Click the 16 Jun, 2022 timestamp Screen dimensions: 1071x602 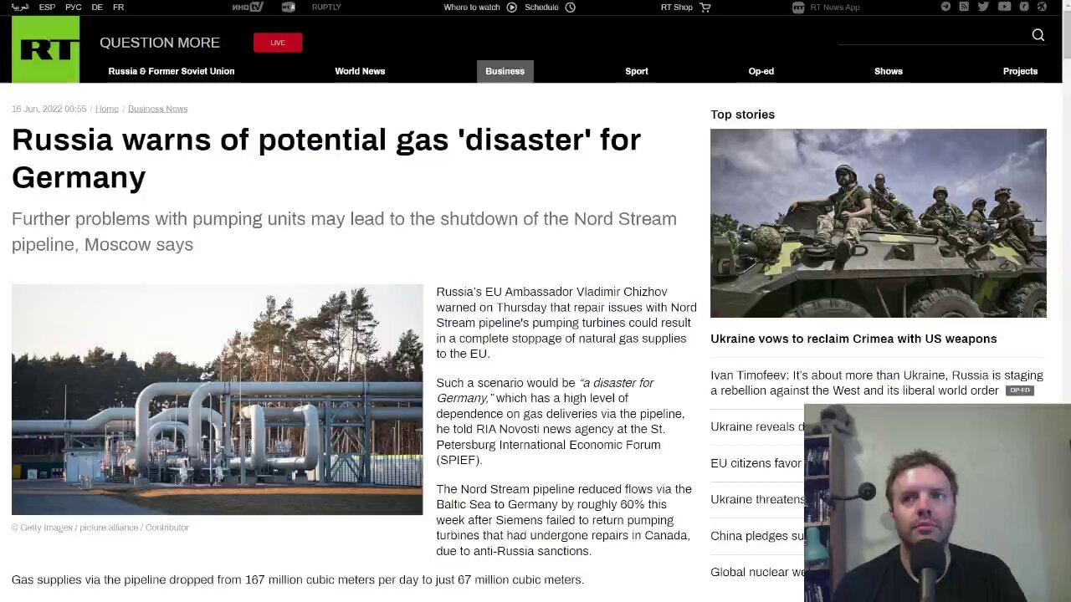[49, 109]
